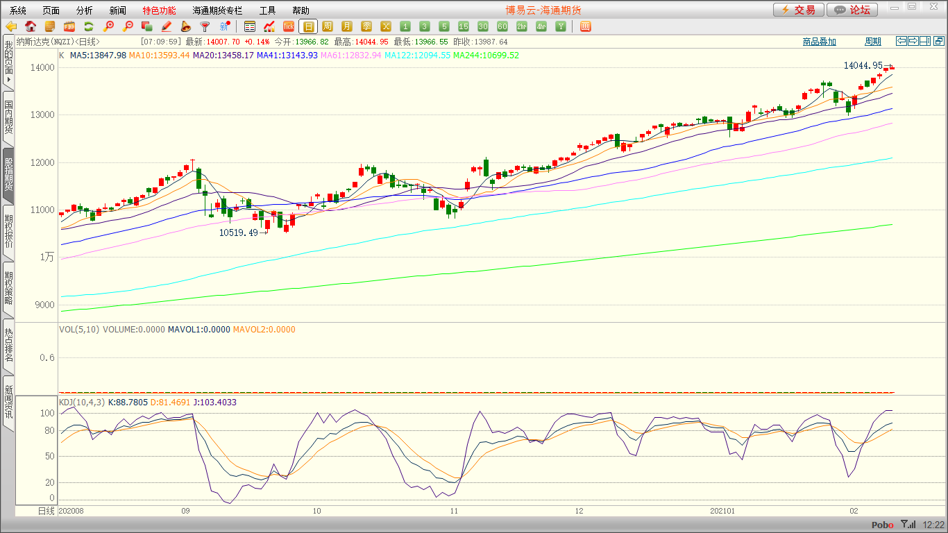Click the next contract right-arrow icon
Viewport: 948px width, 533px height.
(x=913, y=41)
